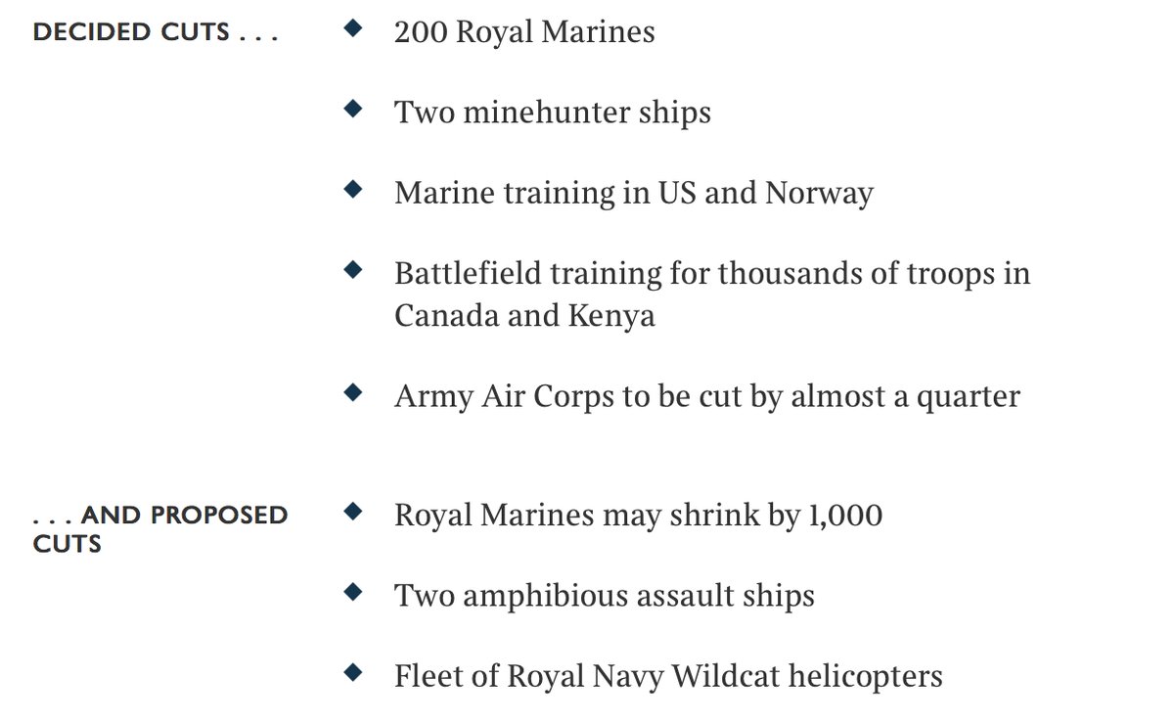Click the line Marine training in US and Norway
The image size is (1174, 723).
634,193
